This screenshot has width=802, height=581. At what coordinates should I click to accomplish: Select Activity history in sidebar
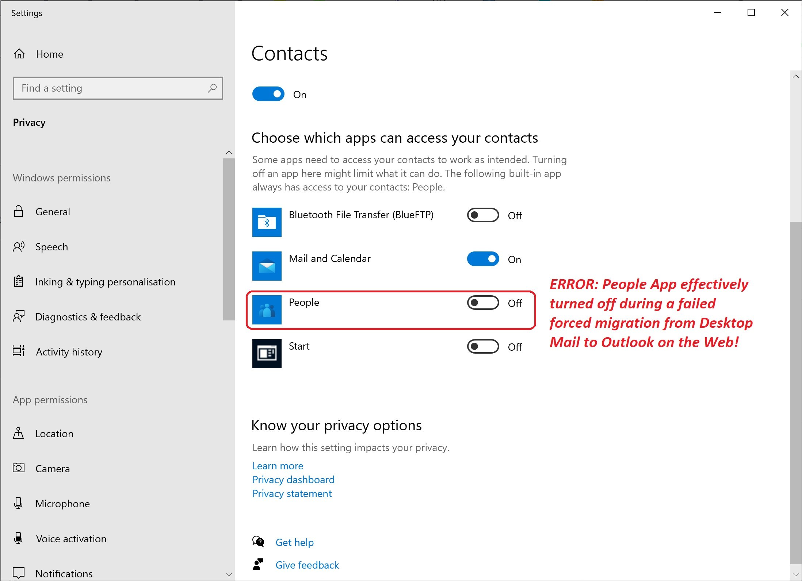click(x=69, y=352)
